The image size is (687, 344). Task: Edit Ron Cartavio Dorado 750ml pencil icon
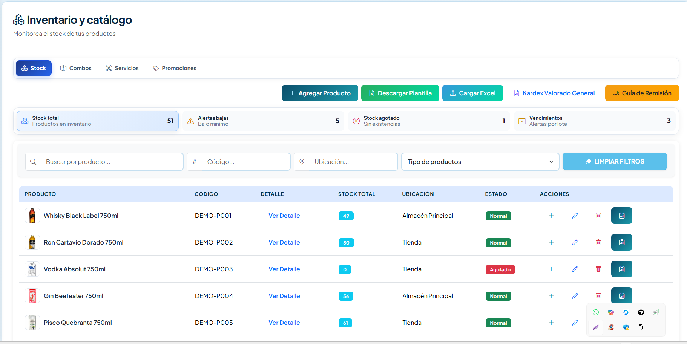575,242
